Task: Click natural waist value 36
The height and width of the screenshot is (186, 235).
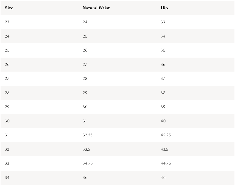Action: [x=85, y=178]
